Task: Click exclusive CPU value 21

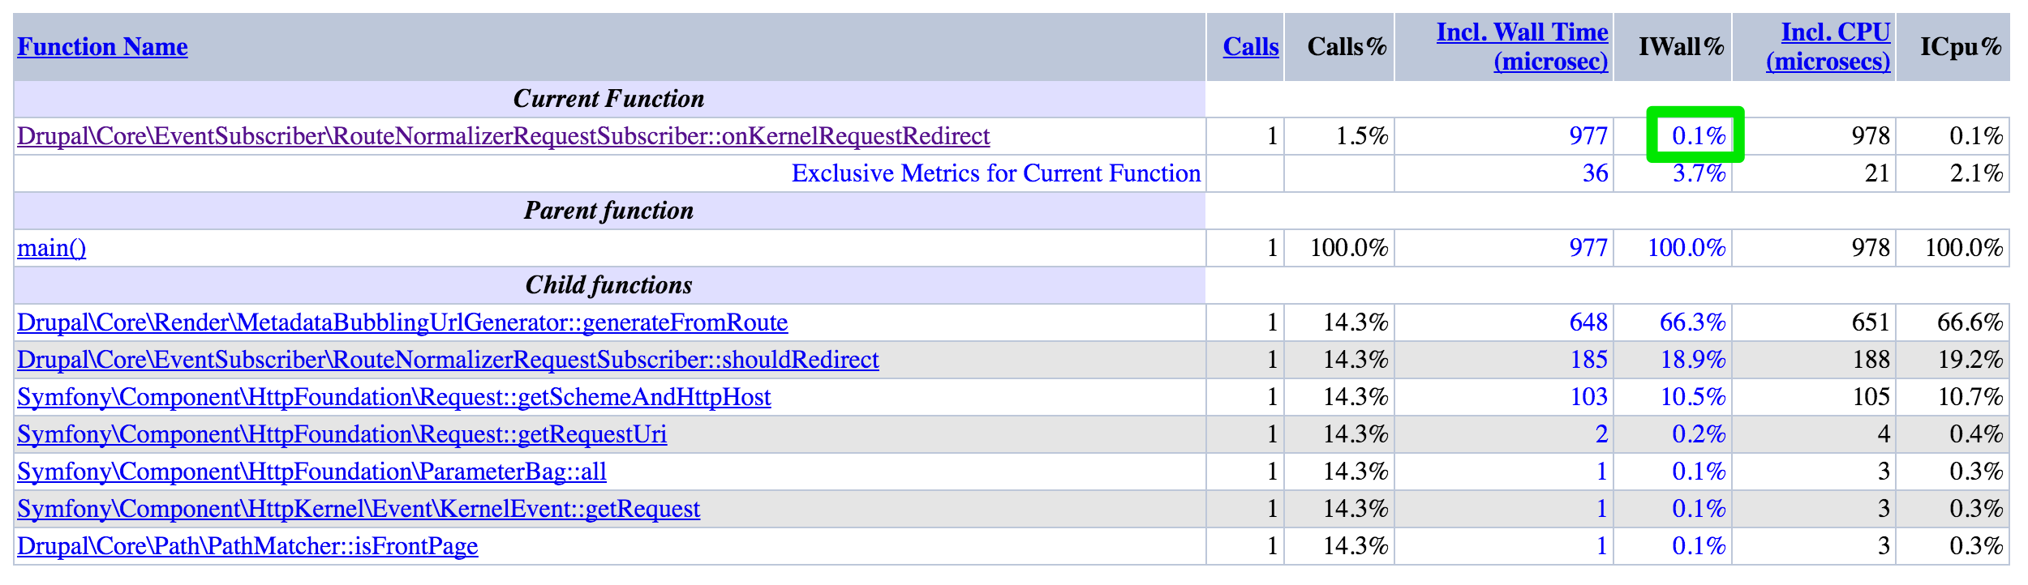Action: [x=1877, y=173]
